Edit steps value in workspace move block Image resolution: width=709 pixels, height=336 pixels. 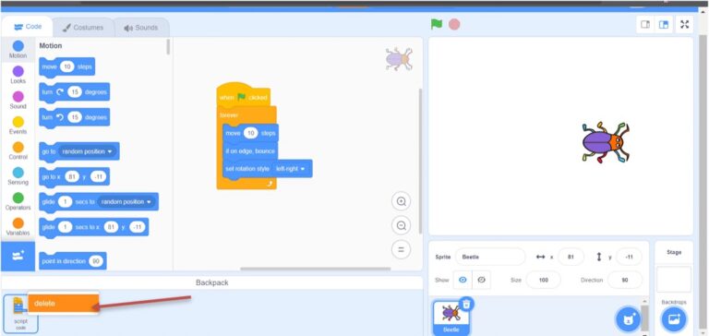click(x=250, y=133)
